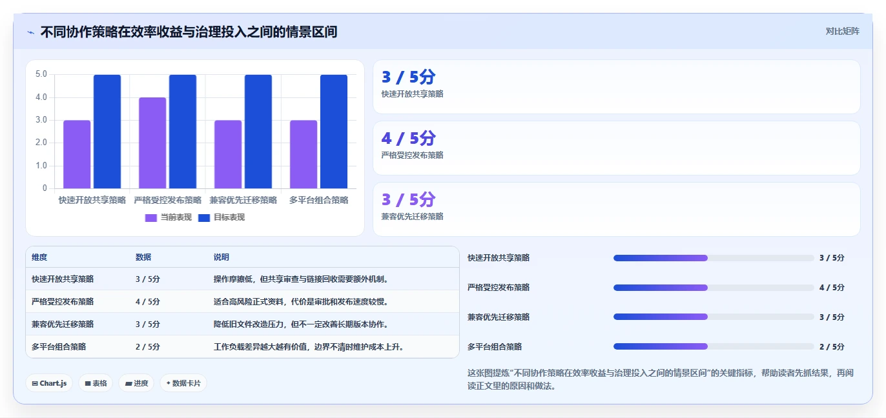This screenshot has width=886, height=418.
Task: Click table score 2 / 5分
Action: pos(148,346)
